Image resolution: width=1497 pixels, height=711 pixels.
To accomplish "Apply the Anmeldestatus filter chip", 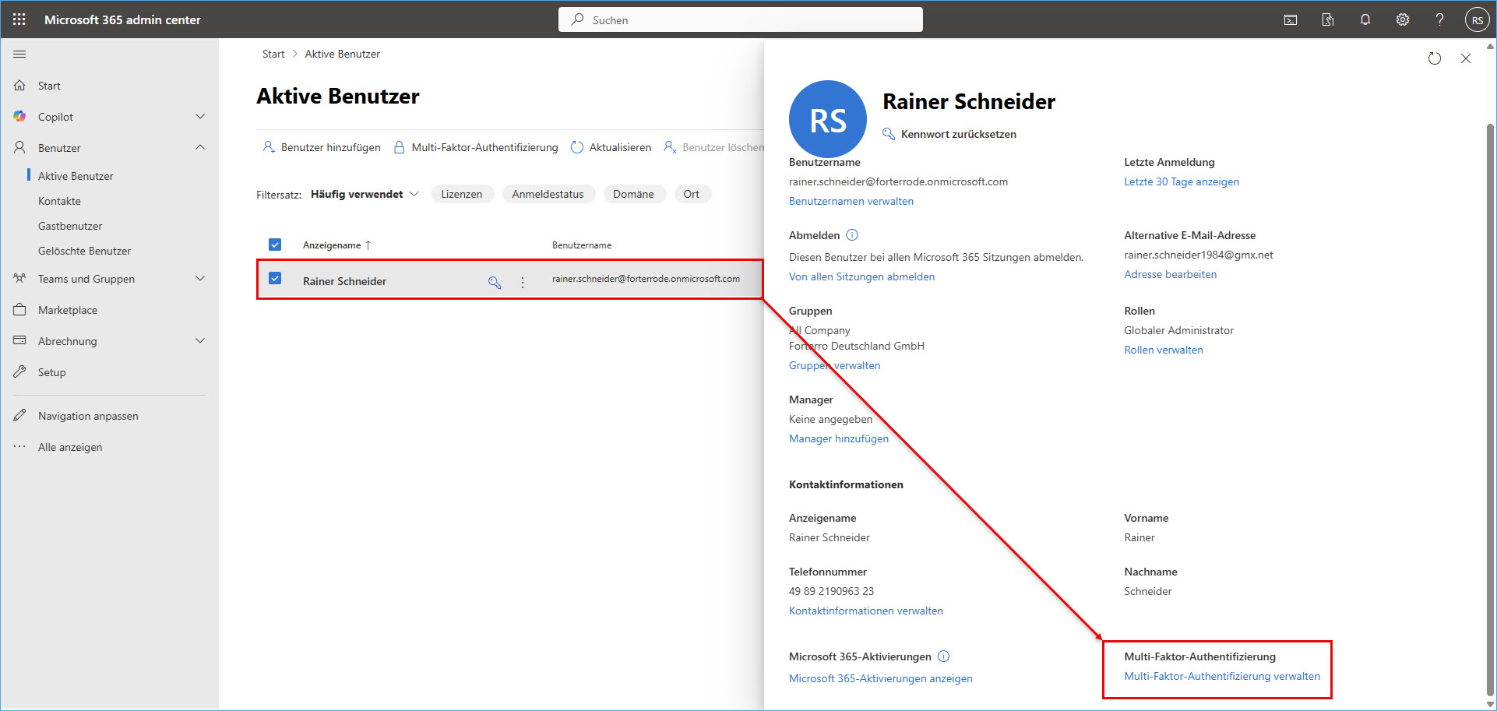I will 548,194.
